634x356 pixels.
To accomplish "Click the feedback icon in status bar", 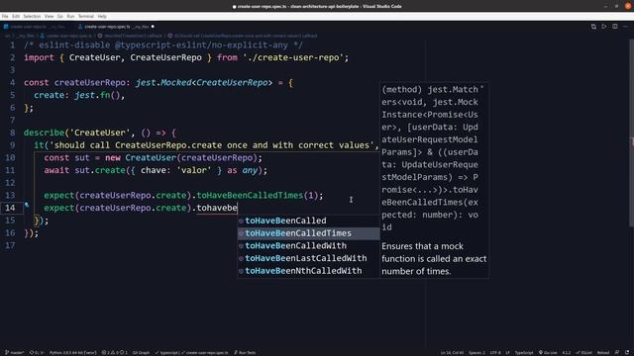I will (x=617, y=353).
